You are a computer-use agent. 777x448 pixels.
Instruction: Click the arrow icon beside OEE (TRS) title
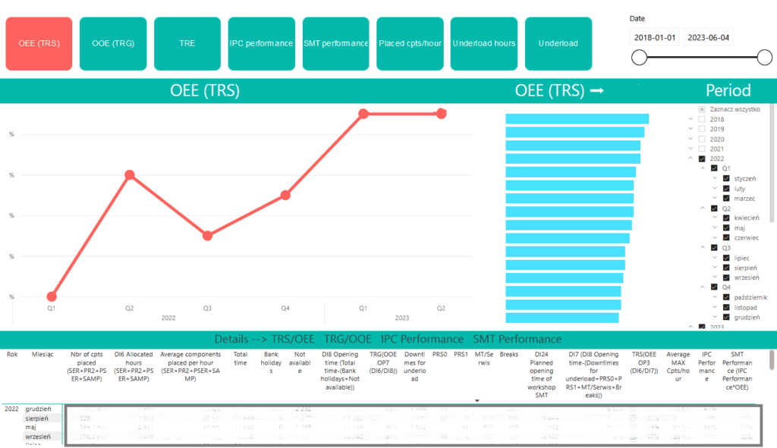pyautogui.click(x=597, y=91)
